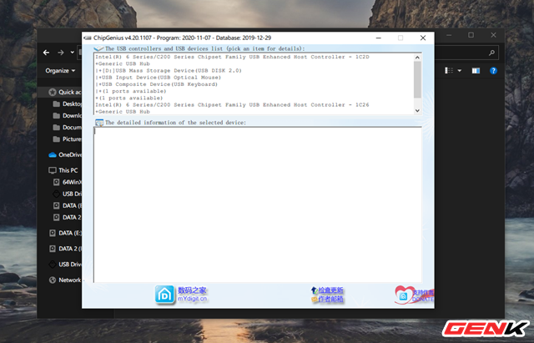Viewport: 534px width, 343px height.
Task: Click inside detailed information text box
Action: click(x=258, y=204)
